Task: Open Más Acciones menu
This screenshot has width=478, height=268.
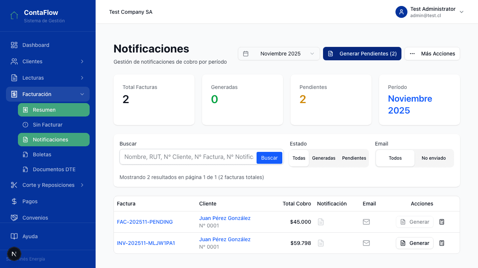Action: (x=432, y=54)
